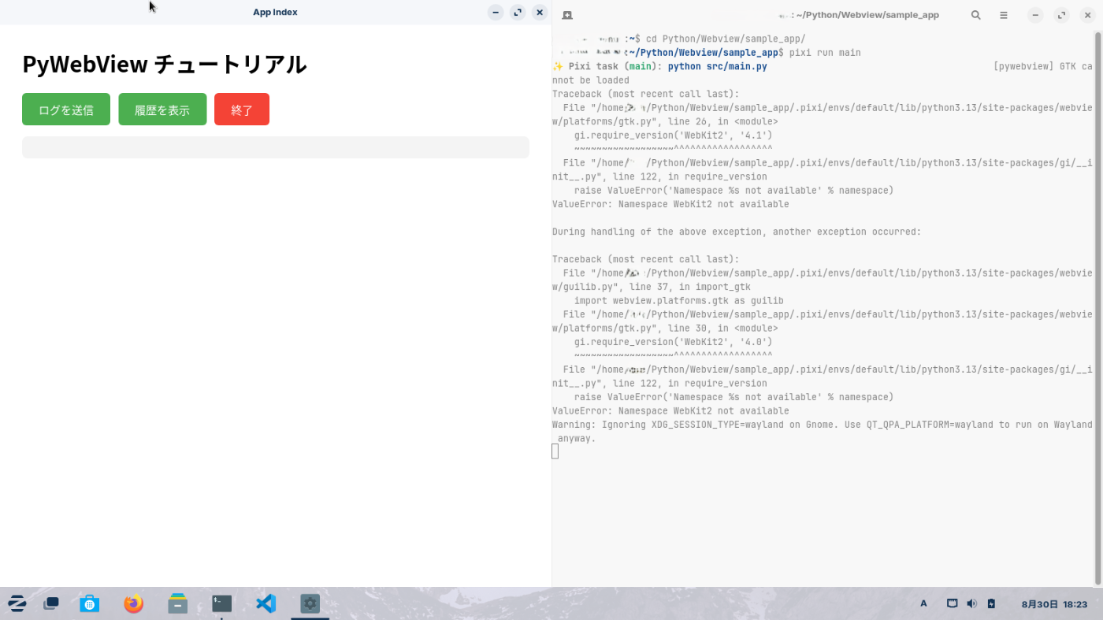Maximize the terminal window
Image resolution: width=1103 pixels, height=620 pixels.
tap(1061, 15)
